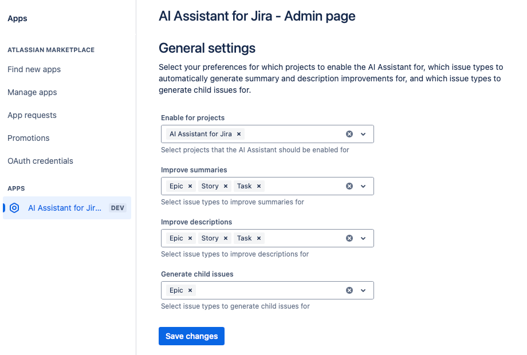This screenshot has height=355, width=527.
Task: Click 'Select issue types to generate child issues for' hint
Action: 235,306
